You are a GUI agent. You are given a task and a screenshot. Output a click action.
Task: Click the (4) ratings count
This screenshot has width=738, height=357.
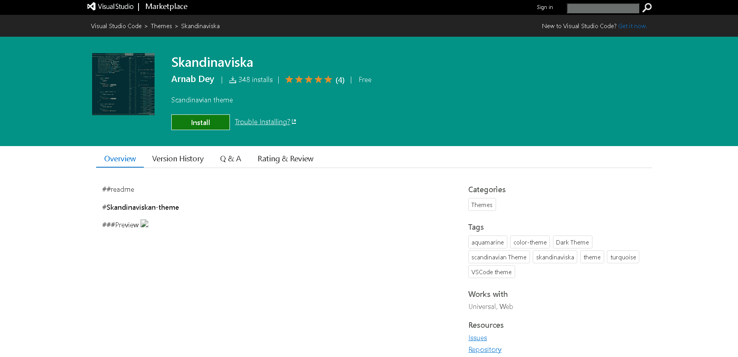pos(340,80)
